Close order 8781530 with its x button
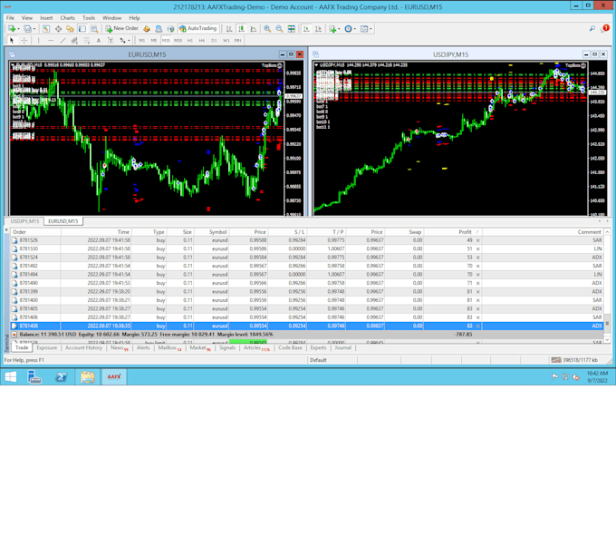The image size is (616, 555). tap(478, 249)
